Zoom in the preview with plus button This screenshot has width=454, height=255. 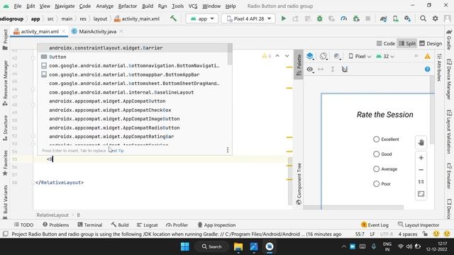[x=421, y=158]
